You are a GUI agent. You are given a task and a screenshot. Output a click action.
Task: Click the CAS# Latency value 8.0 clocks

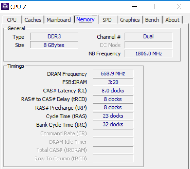click(113, 91)
